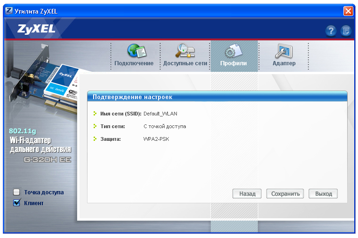The width and height of the screenshot is (358, 238).
Task: Click the Сохранить button
Action: click(285, 194)
